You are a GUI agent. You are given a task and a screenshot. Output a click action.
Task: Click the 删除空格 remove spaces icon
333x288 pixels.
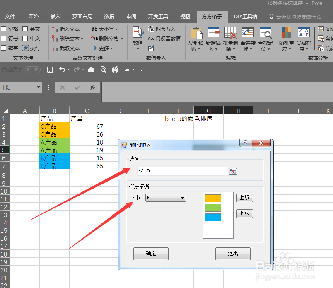[x=107, y=38]
